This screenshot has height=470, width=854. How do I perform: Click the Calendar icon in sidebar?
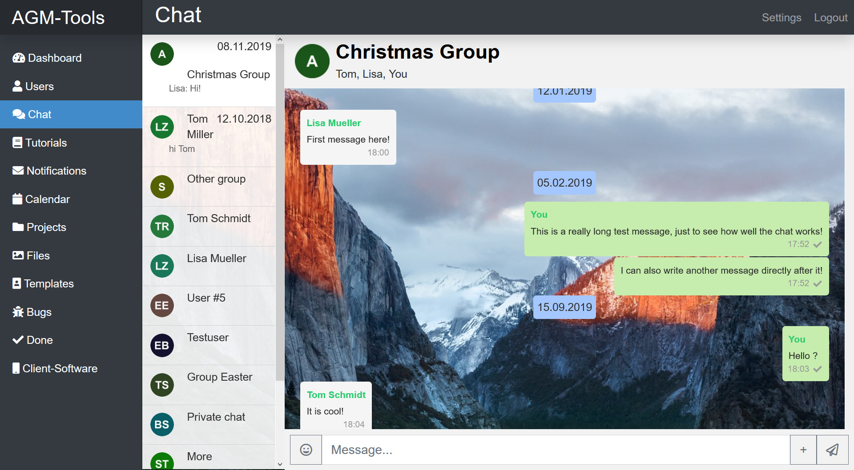(x=17, y=199)
